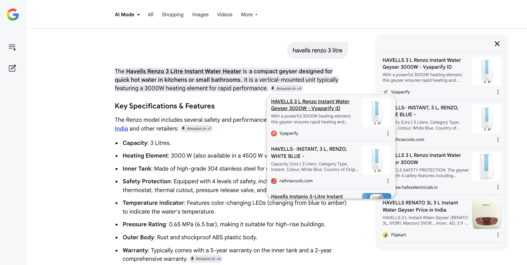Image resolution: width=527 pixels, height=265 pixels.
Task: Open more options for hafezelectricals.in result
Action: pos(498,187)
